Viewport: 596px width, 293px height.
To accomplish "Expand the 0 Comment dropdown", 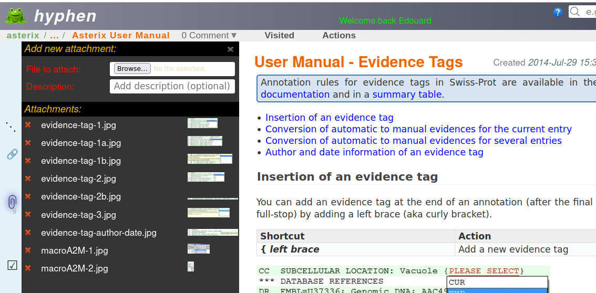I will [x=209, y=35].
